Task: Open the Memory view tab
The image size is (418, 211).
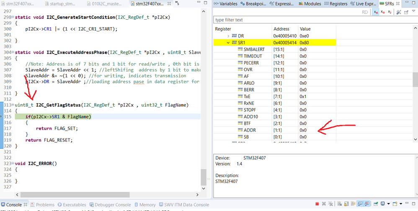Action: click(x=145, y=205)
